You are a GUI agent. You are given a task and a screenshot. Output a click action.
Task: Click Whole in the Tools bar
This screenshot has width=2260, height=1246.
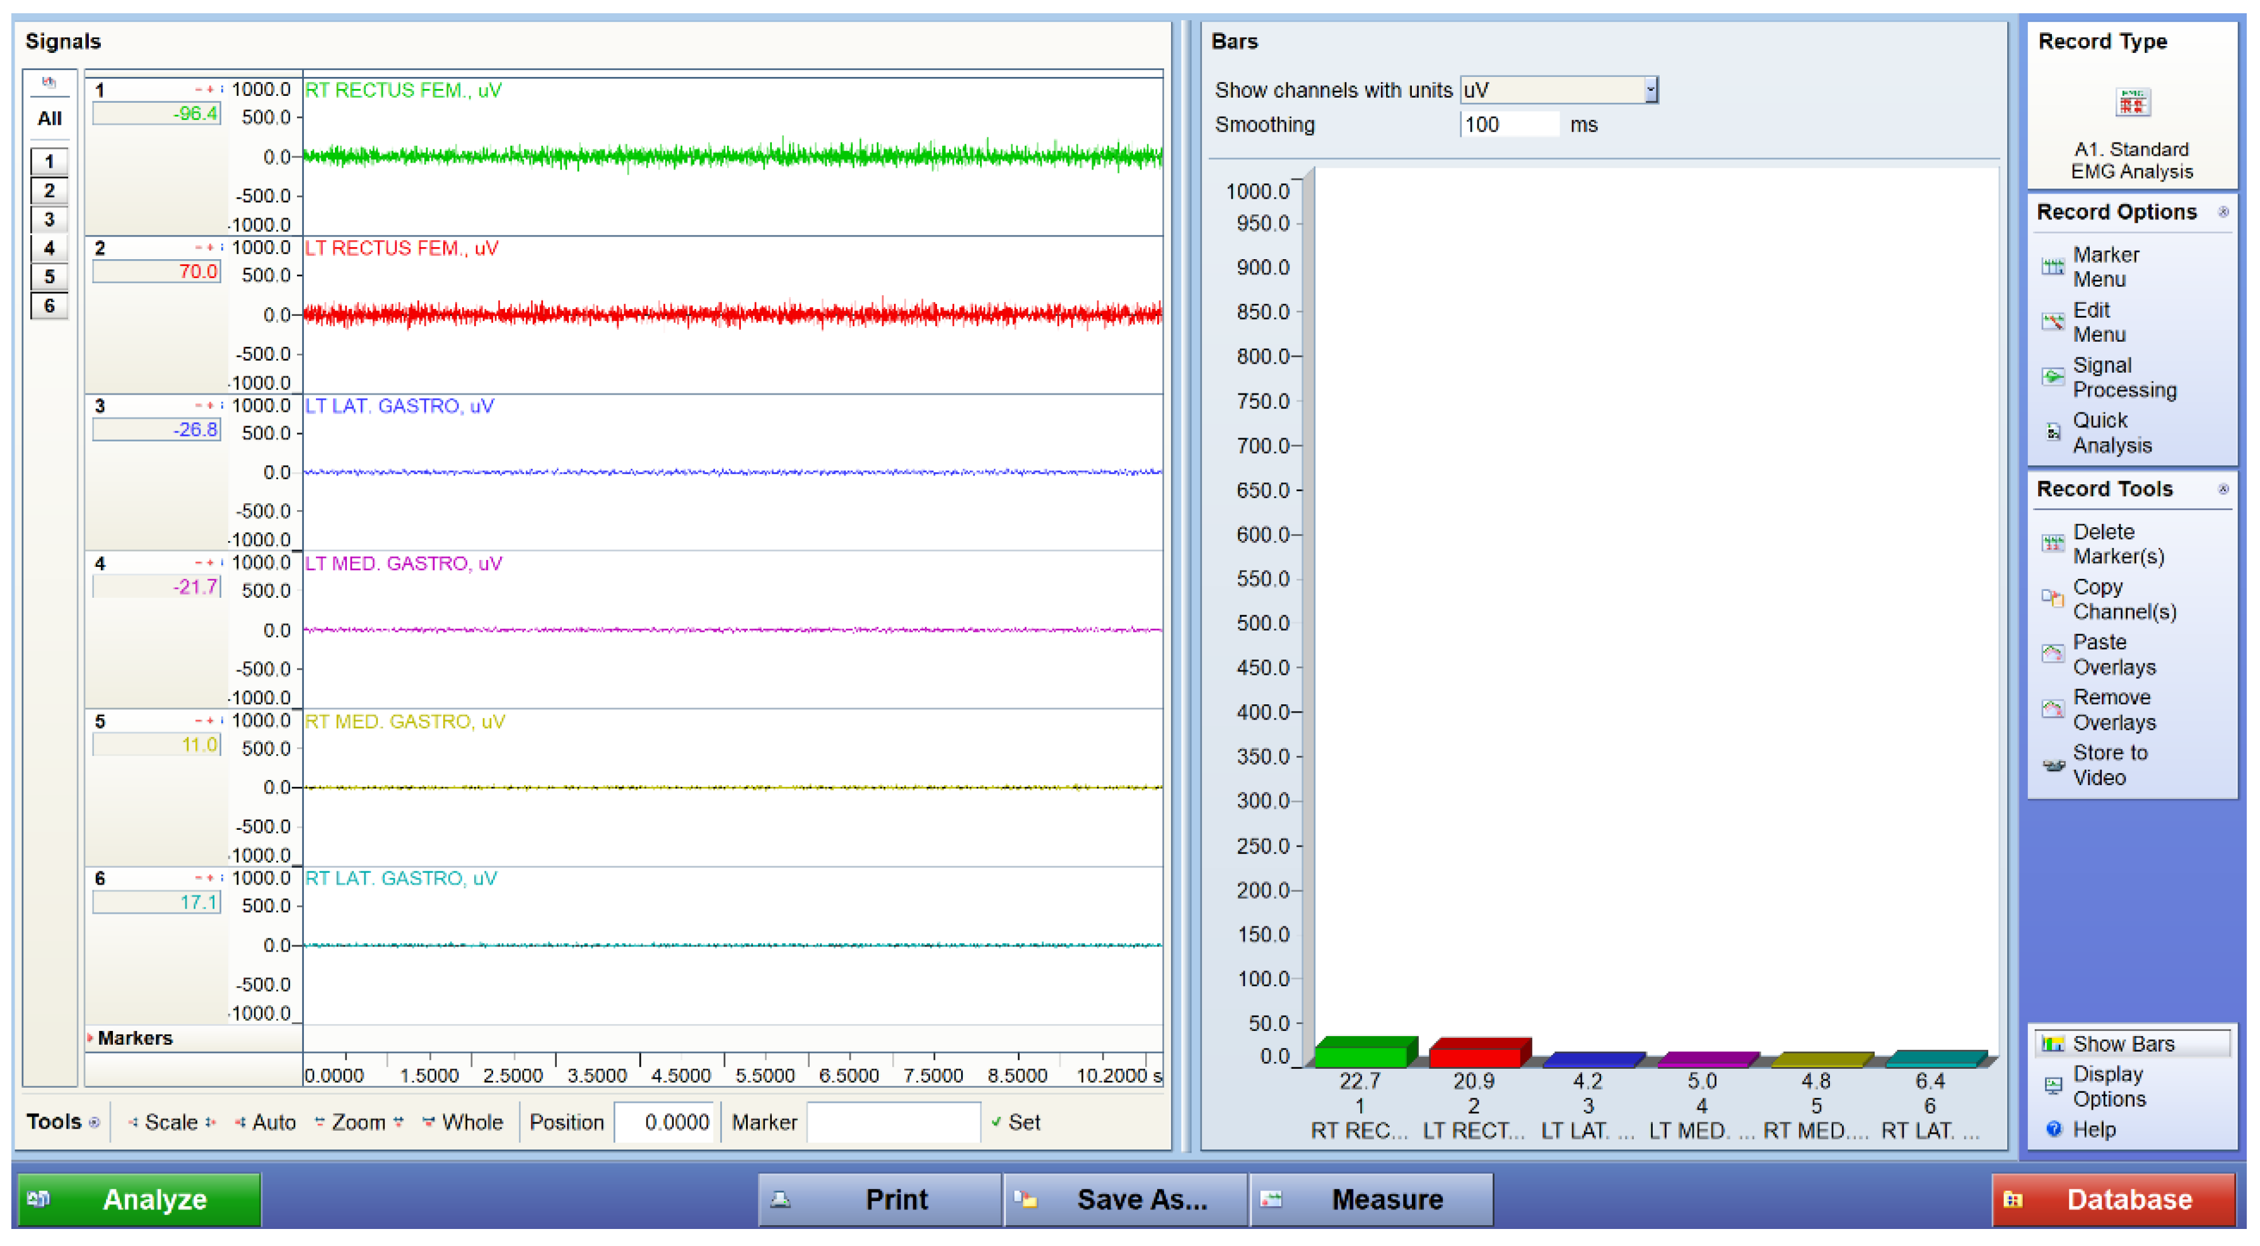point(471,1121)
